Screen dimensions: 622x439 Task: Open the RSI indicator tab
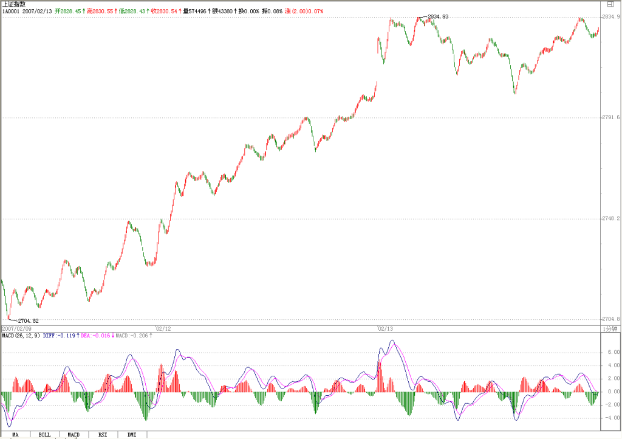pos(103,435)
